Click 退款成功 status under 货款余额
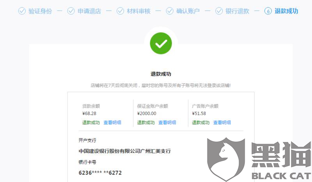This screenshot has width=312, height=182. coord(91,122)
